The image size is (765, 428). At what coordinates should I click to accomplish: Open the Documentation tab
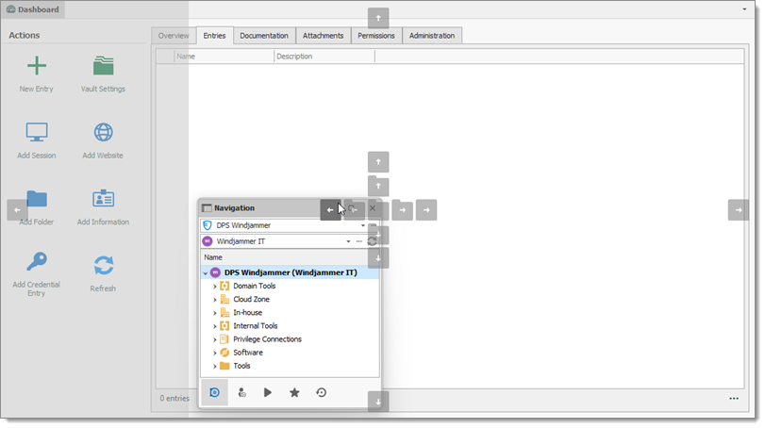264,36
